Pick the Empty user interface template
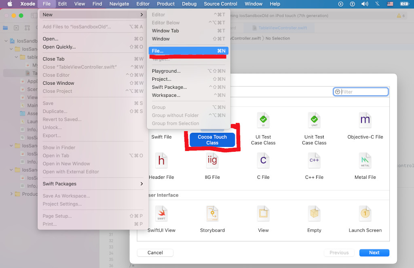 click(314, 219)
